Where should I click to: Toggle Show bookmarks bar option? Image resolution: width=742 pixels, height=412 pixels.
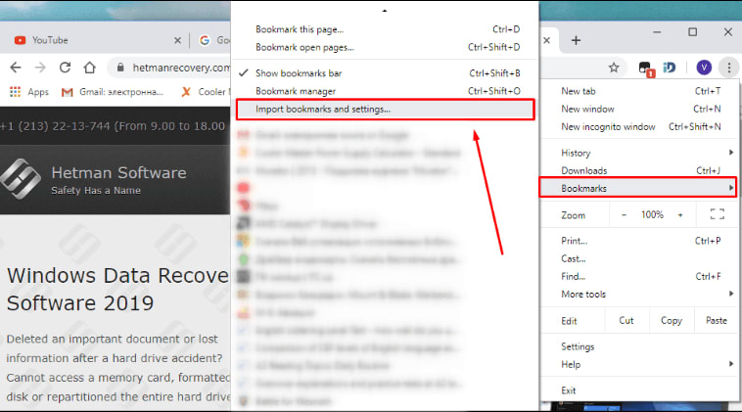tap(385, 73)
